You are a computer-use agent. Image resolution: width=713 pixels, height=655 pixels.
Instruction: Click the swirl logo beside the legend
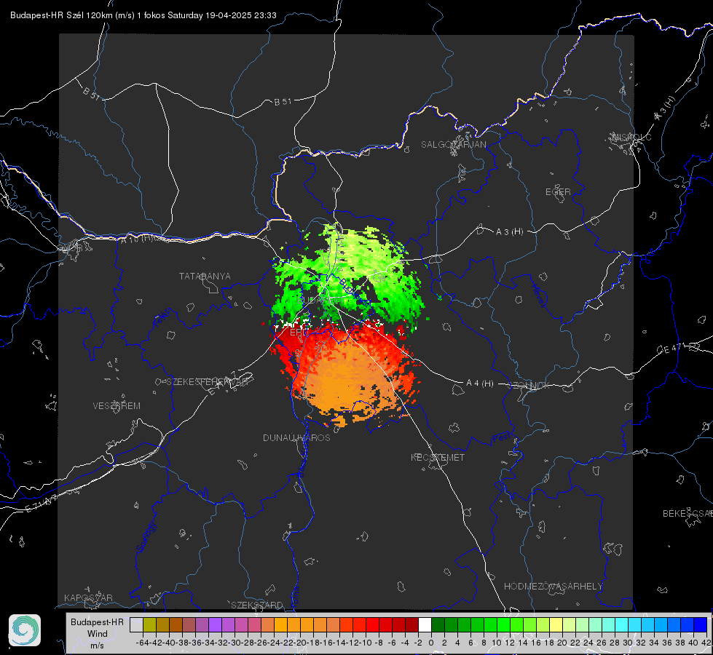click(25, 630)
